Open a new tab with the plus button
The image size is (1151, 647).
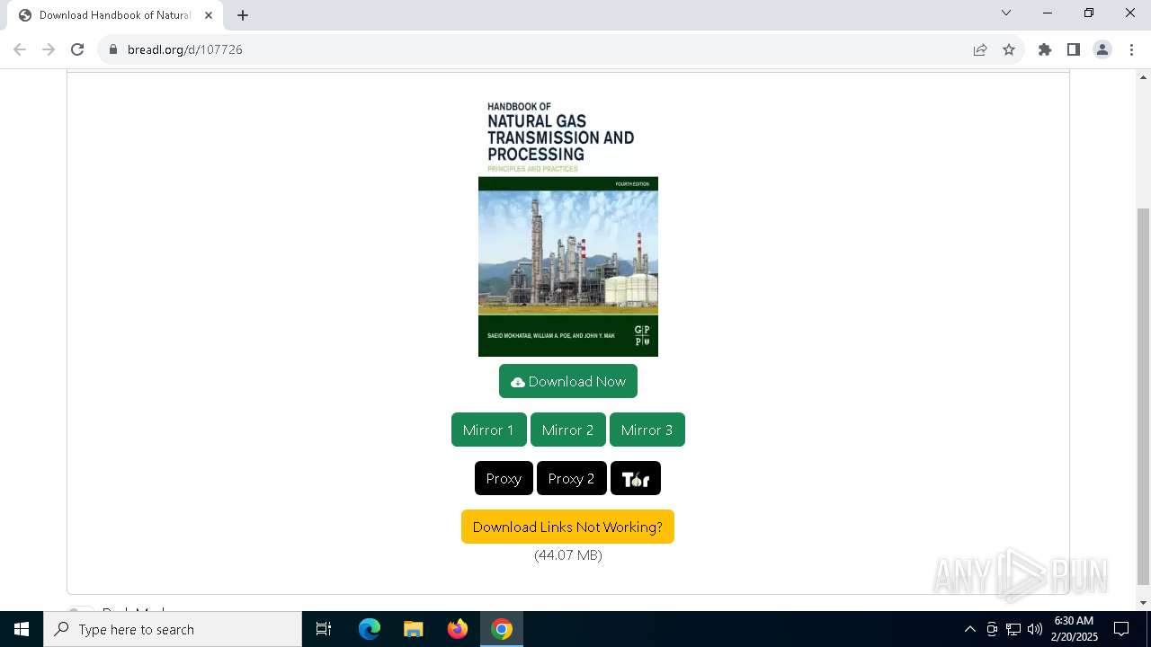click(243, 15)
